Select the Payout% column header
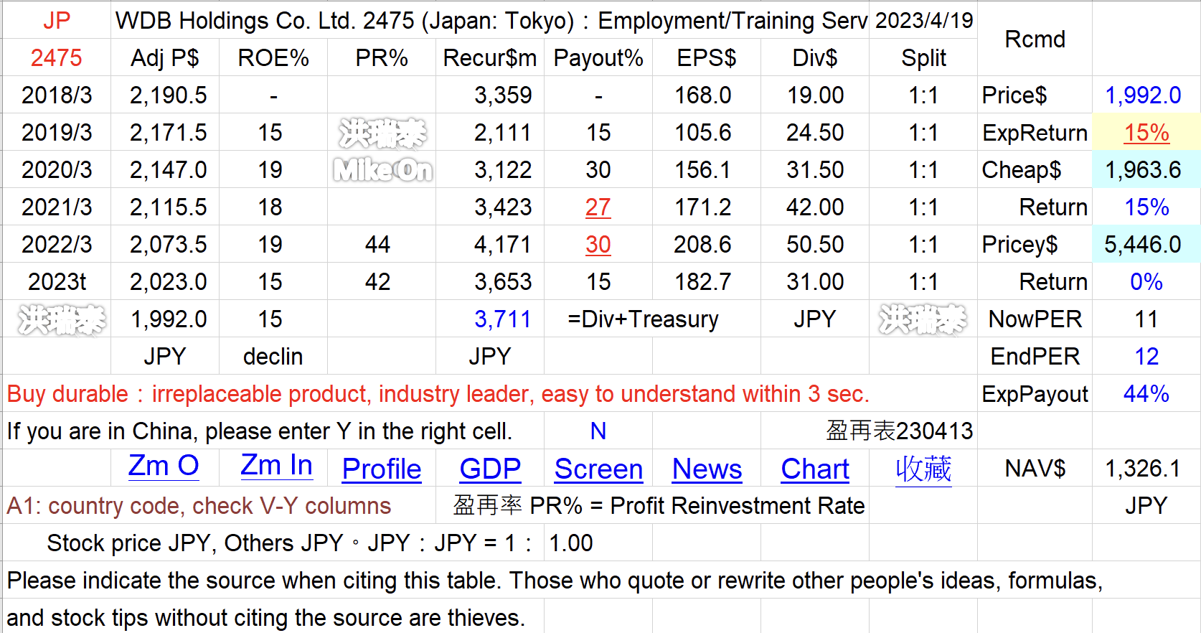This screenshot has height=633, width=1201. tap(598, 58)
